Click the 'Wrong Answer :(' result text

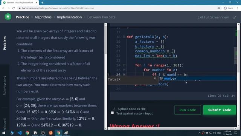coord(134,126)
